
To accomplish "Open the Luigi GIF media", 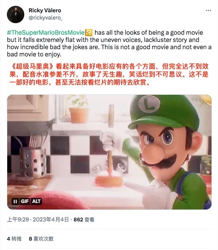I will pyautogui.click(x=109, y=152).
